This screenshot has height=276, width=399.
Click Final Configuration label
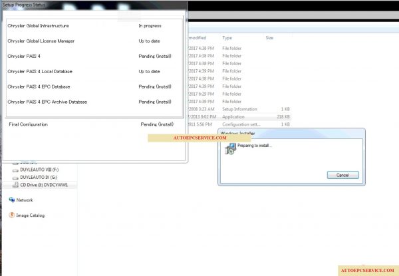click(28, 124)
